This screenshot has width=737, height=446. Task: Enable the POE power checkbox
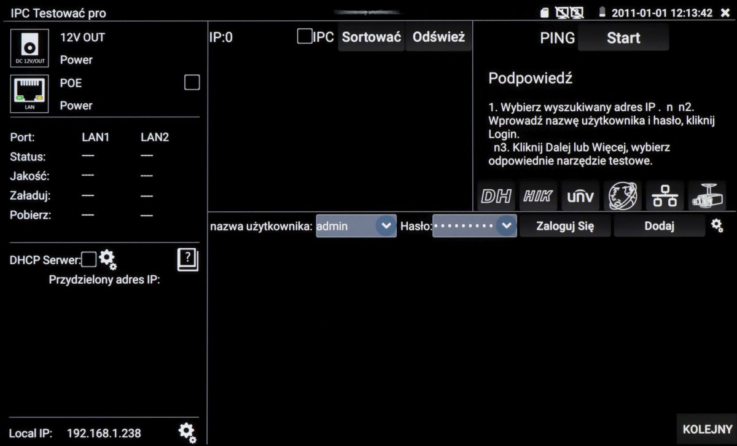pos(192,82)
